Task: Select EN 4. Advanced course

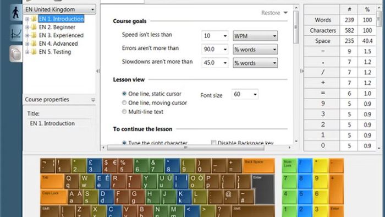Action: coord(58,44)
